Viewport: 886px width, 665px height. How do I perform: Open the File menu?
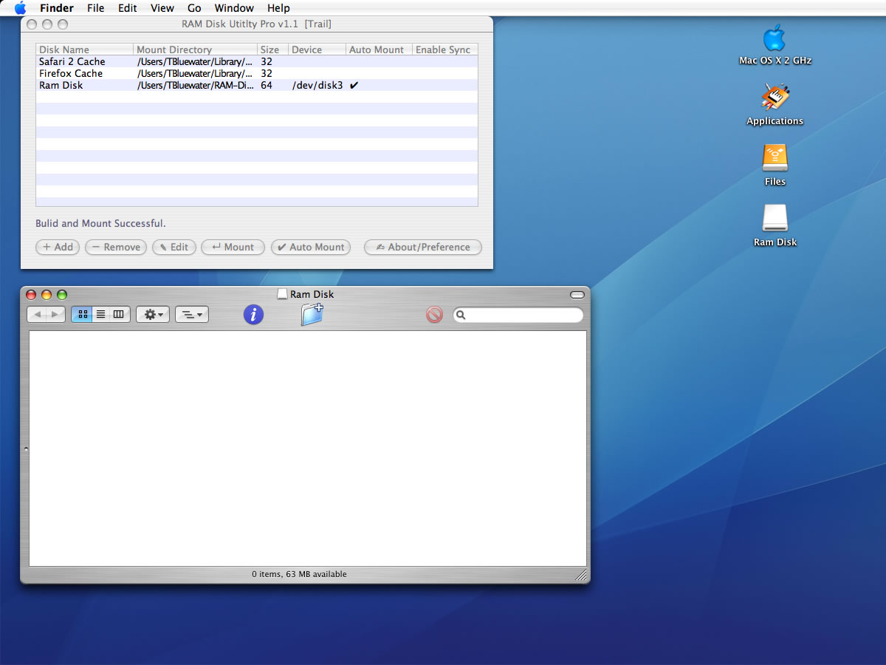[x=95, y=8]
